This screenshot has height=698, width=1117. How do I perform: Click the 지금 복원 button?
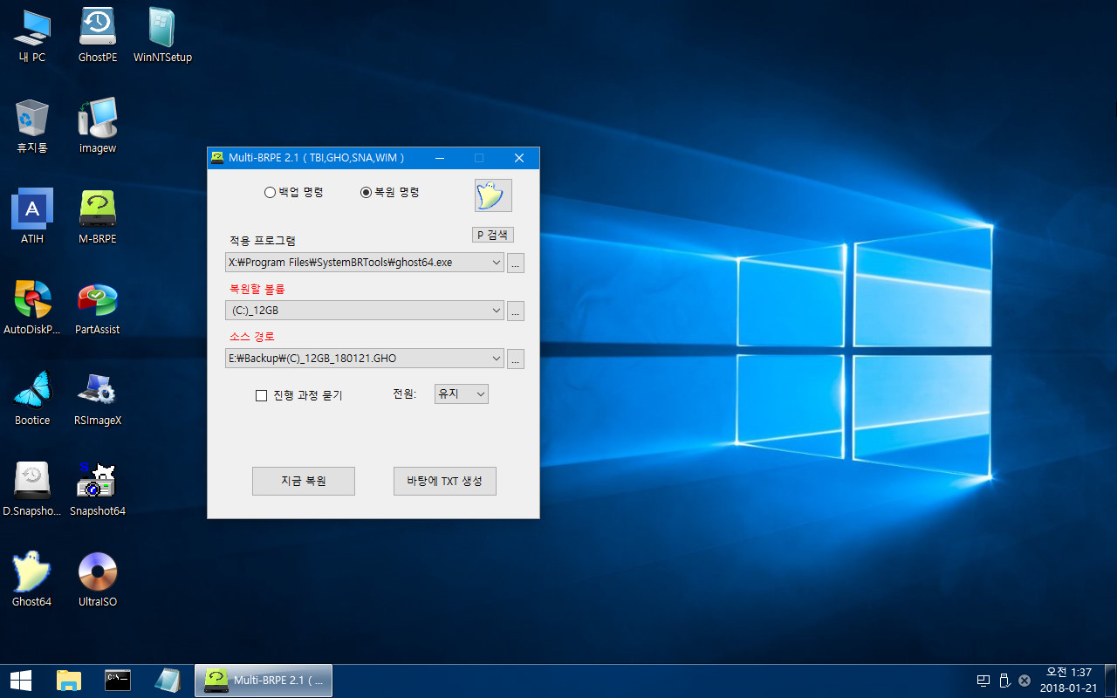point(304,481)
